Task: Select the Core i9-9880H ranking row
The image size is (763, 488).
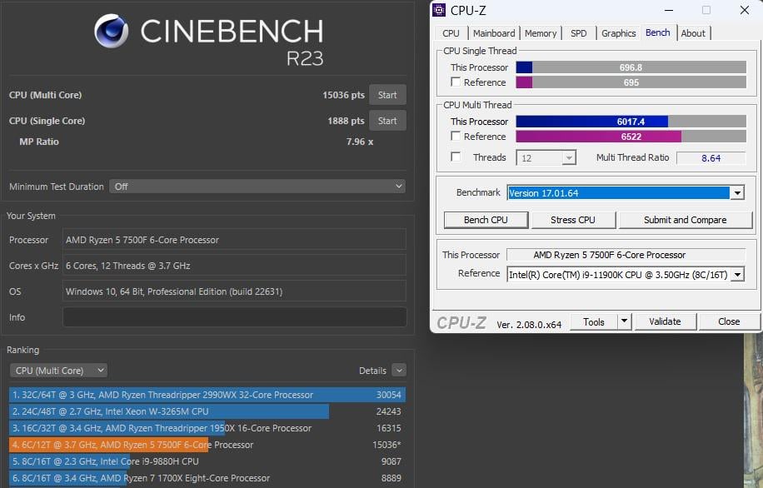Action: pos(207,461)
